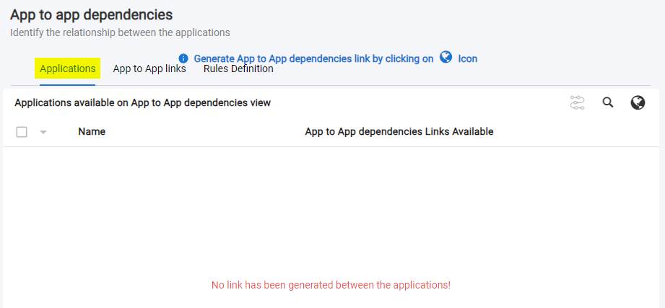Screen dimensions: 665x308
Task: Click the blue globe icon in the hint text
Action: tap(446, 58)
